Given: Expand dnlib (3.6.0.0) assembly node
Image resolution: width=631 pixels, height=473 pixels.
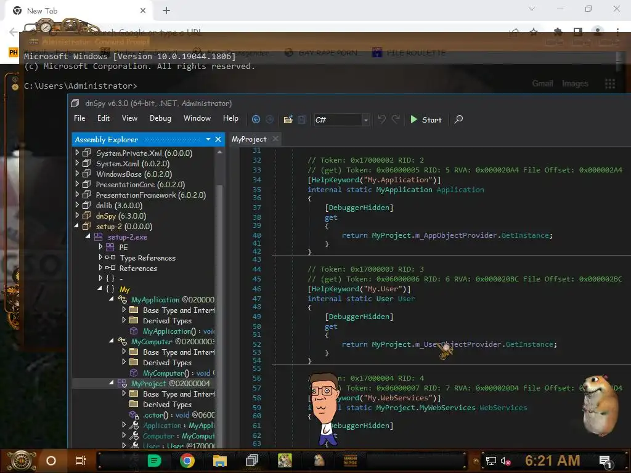Looking at the screenshot, I should (77, 204).
